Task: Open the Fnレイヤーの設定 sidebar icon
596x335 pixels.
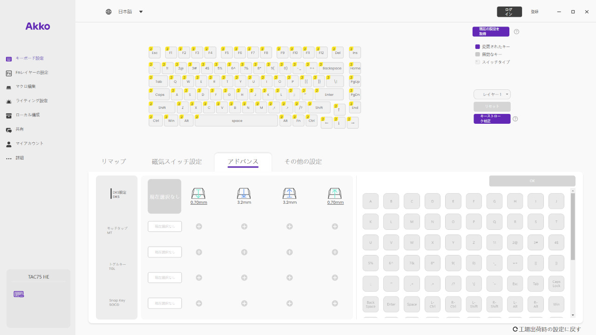Action: [9, 73]
